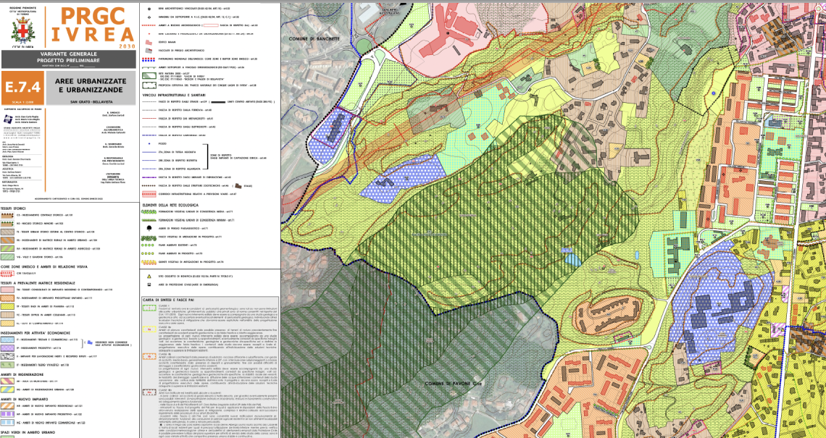Screen dimensions: 826x438
Task: Click the tree symbol for Alberi di pregio
Action: click(149, 227)
